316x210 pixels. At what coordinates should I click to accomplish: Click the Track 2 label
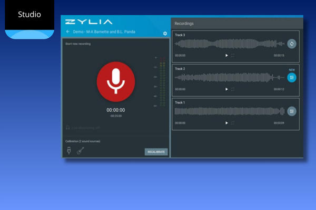point(180,69)
